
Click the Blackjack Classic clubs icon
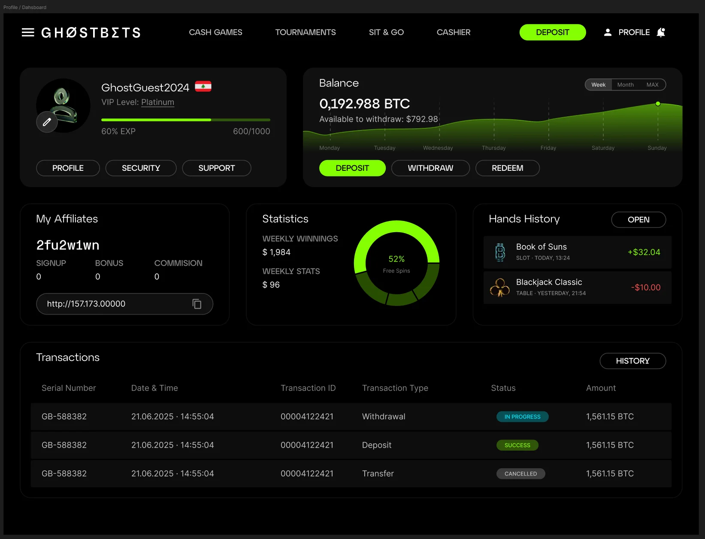click(500, 288)
